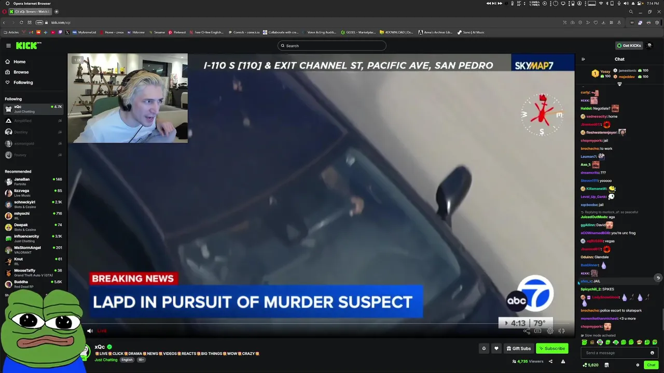Image resolution: width=664 pixels, height=373 pixels.
Task: Click the kick.com/xqc address bar
Action: (61, 22)
